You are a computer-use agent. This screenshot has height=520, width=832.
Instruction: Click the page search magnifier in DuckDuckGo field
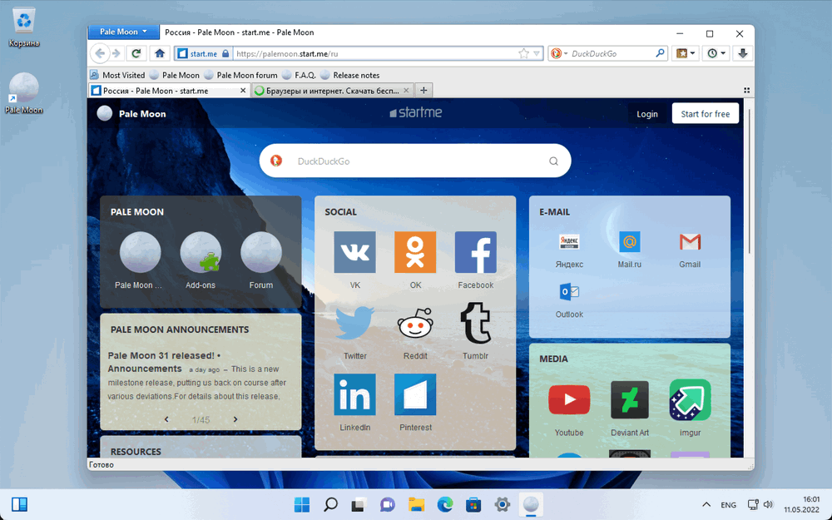point(553,161)
